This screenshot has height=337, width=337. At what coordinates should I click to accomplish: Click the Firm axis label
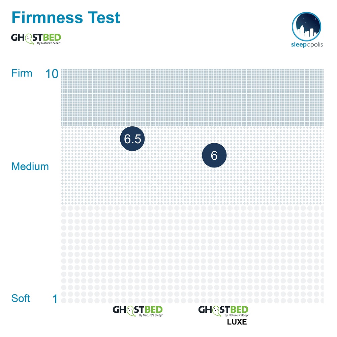click(22, 73)
